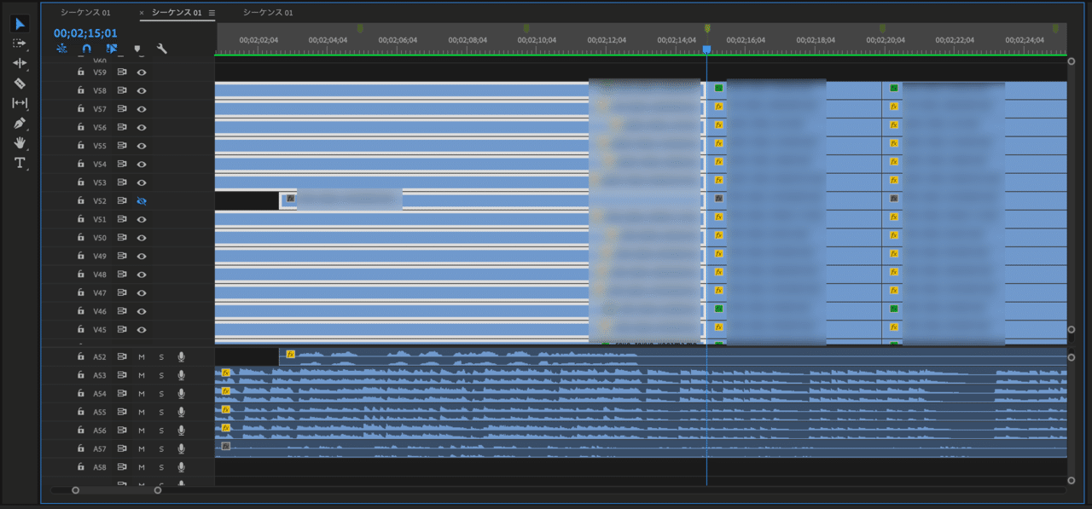Add a marker with the marker button

click(x=136, y=49)
